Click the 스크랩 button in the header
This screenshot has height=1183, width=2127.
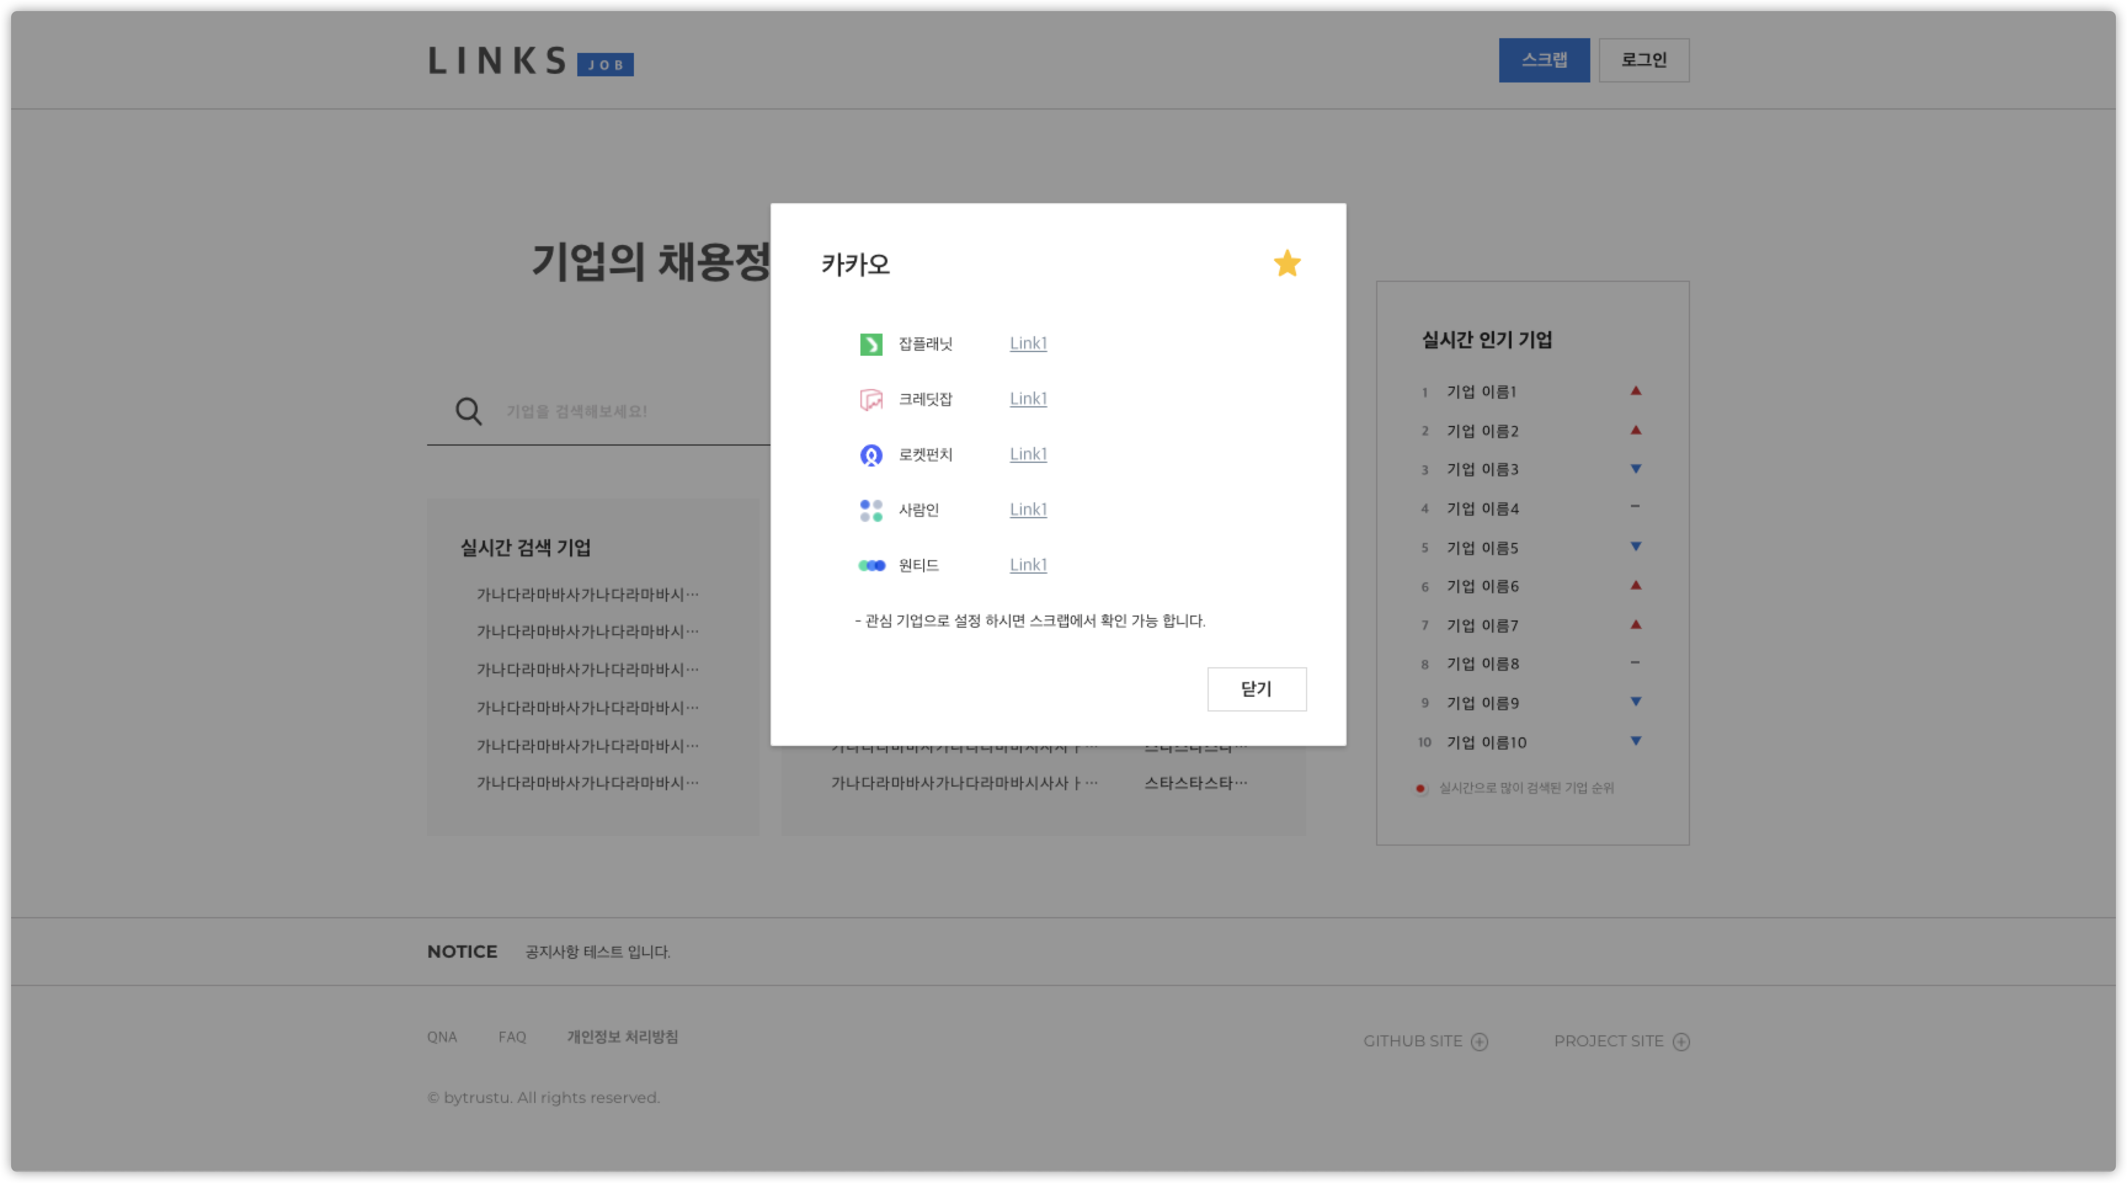[x=1544, y=60]
